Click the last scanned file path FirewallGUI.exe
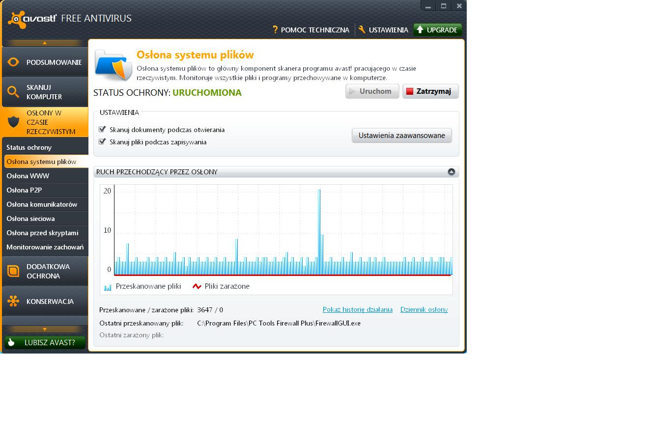 point(279,323)
